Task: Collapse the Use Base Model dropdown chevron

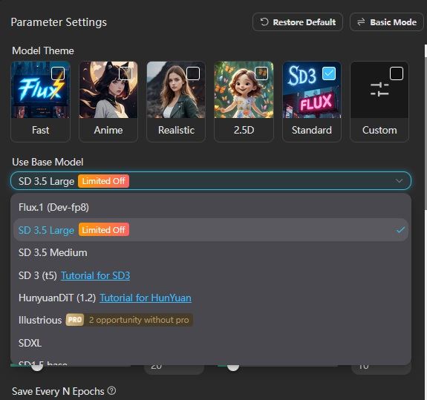Action: coord(399,181)
